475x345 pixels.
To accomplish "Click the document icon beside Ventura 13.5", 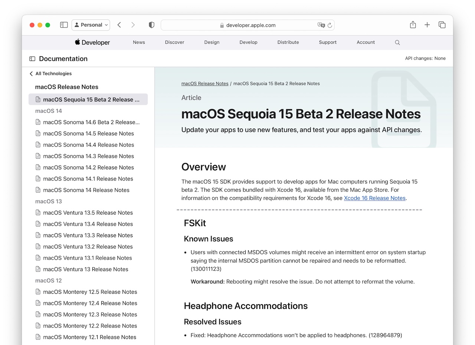I will (38, 213).
